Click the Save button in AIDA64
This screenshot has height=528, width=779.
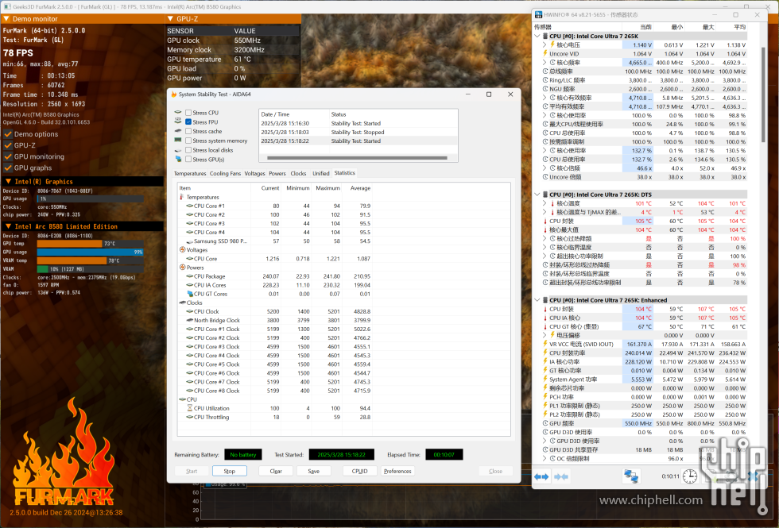pyautogui.click(x=313, y=471)
